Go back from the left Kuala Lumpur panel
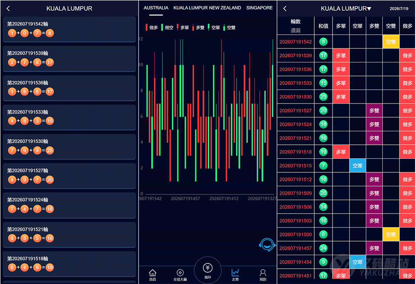 pos(8,8)
